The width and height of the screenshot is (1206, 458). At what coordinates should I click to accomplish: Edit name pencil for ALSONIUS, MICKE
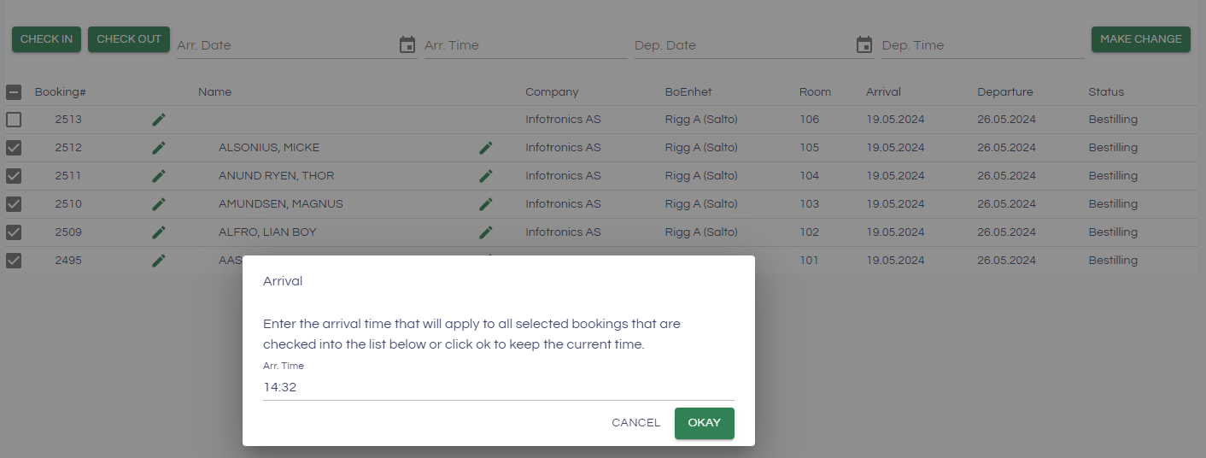[x=486, y=148]
